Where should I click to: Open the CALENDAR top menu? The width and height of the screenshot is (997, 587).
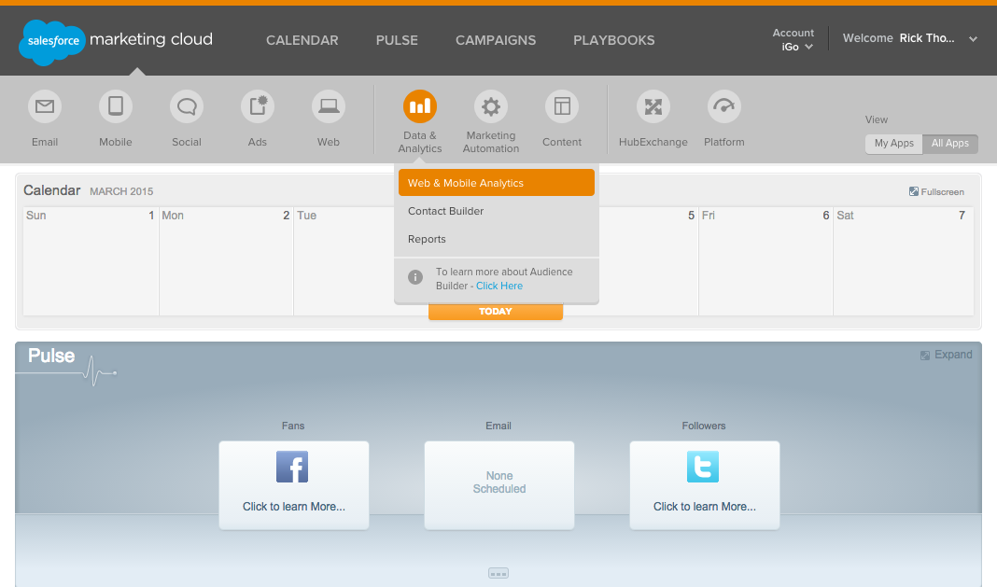(x=302, y=40)
